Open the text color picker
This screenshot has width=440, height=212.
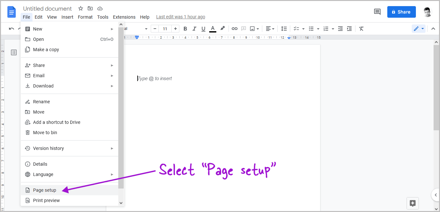point(212,29)
